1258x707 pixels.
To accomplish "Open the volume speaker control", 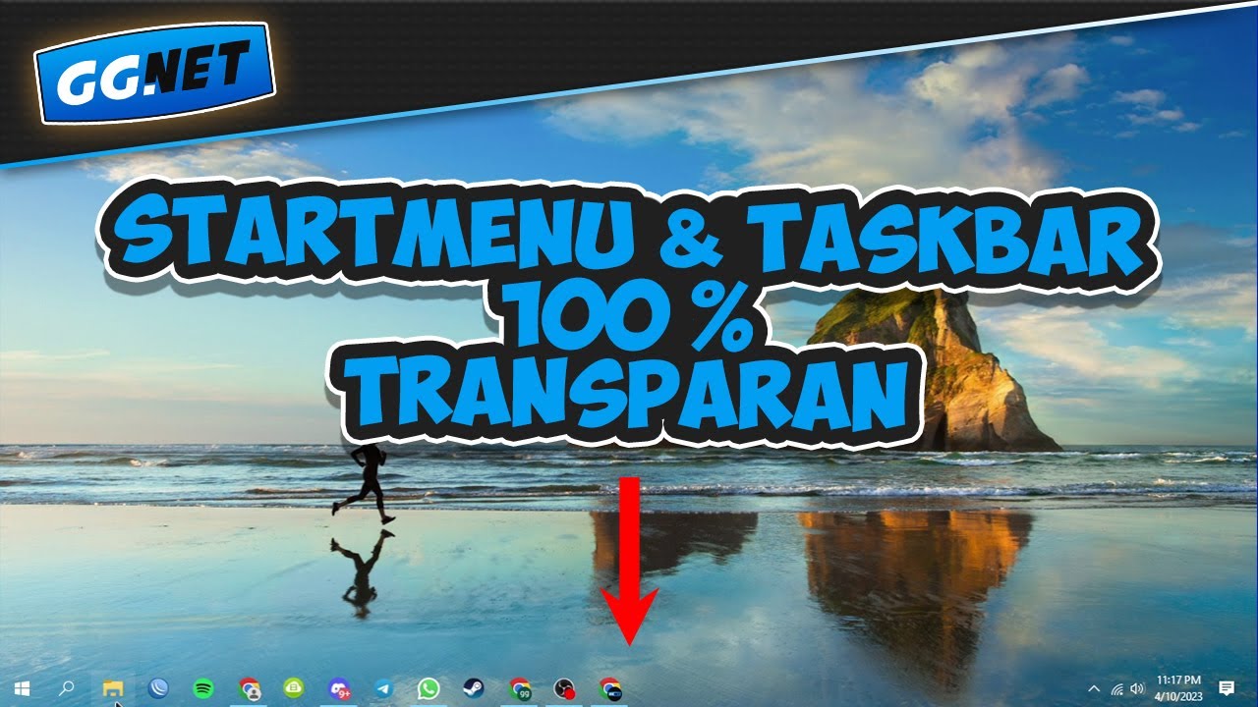I will 1137,688.
